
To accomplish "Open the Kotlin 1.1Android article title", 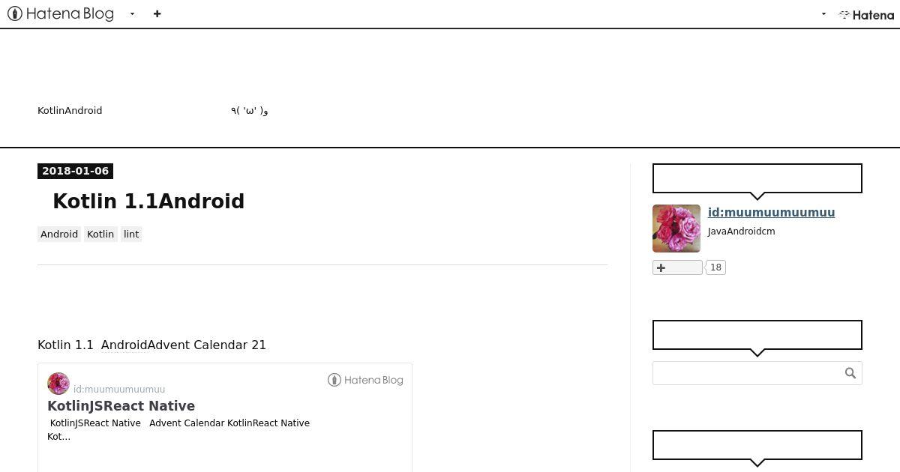I will pyautogui.click(x=148, y=202).
